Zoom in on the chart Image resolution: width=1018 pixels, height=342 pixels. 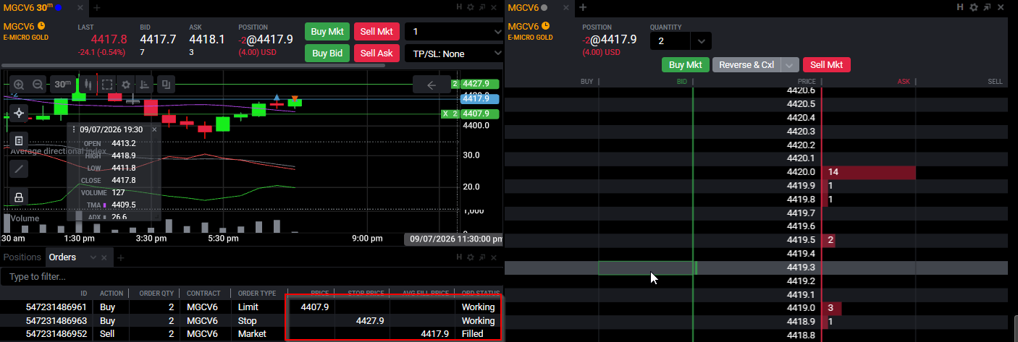click(19, 85)
